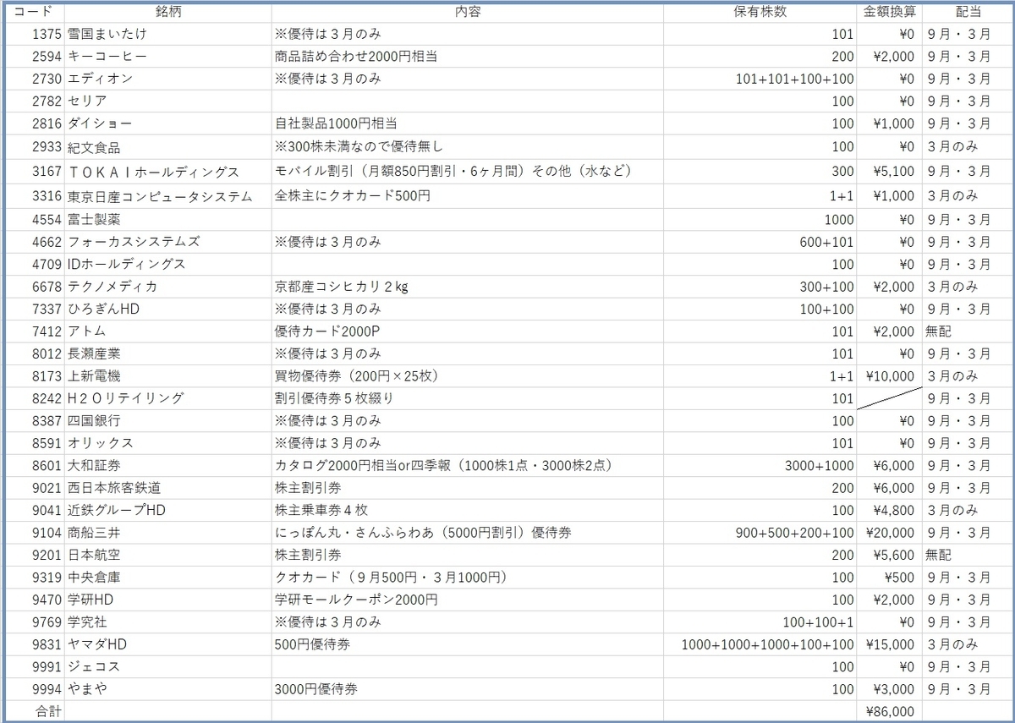Click the にっぽん丸・さんふらわあ description cell
Screen dimensions: 1015x723
click(x=467, y=533)
